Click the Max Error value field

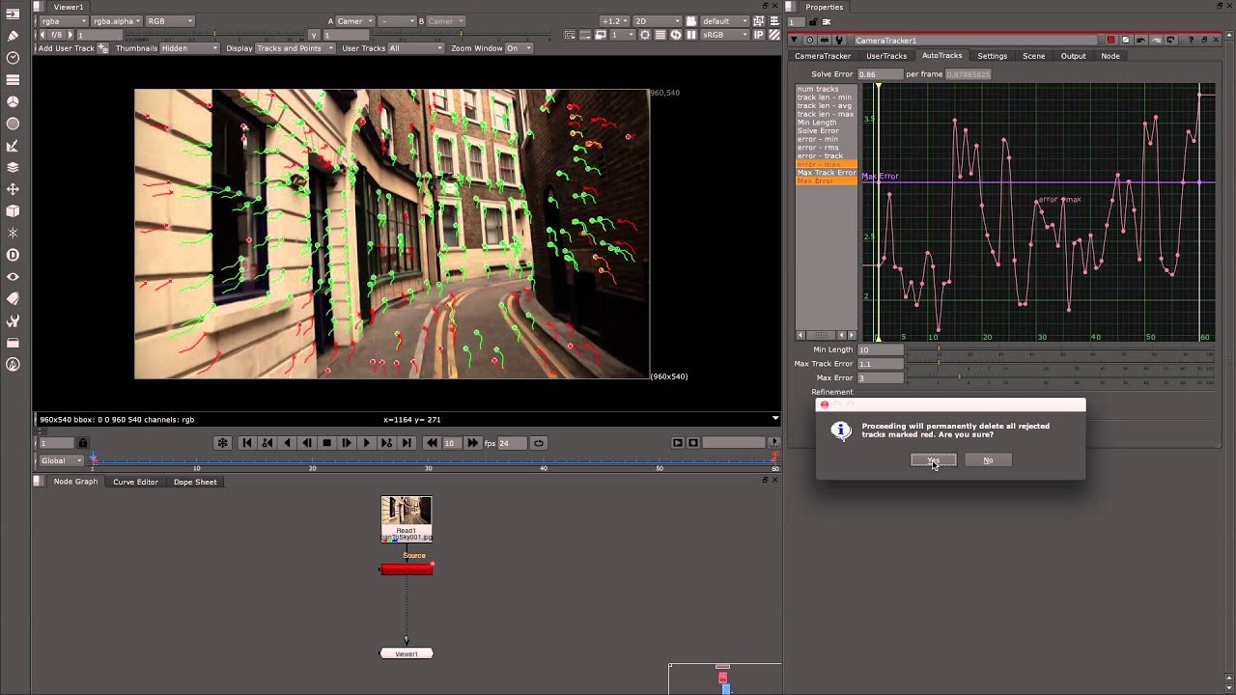click(880, 377)
